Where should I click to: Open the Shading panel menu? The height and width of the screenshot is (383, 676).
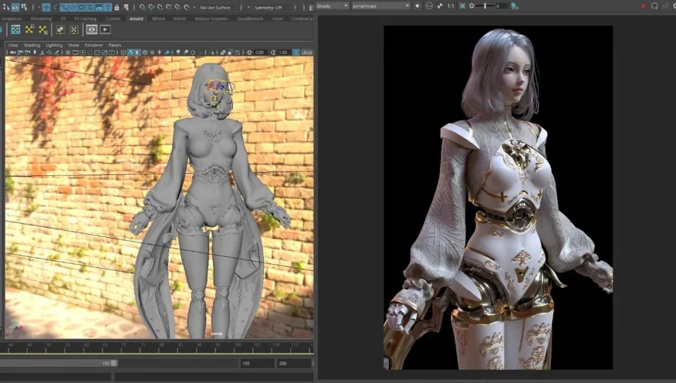click(31, 45)
